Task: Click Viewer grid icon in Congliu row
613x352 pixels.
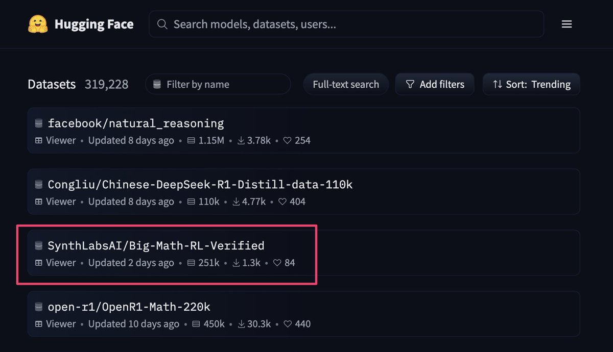Action: [38, 202]
